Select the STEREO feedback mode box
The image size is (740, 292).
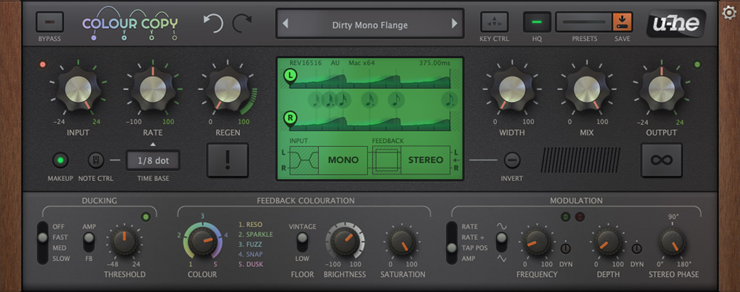click(x=425, y=160)
